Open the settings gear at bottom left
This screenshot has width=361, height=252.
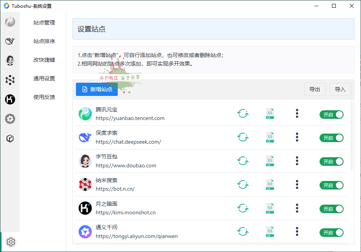pos(11,242)
